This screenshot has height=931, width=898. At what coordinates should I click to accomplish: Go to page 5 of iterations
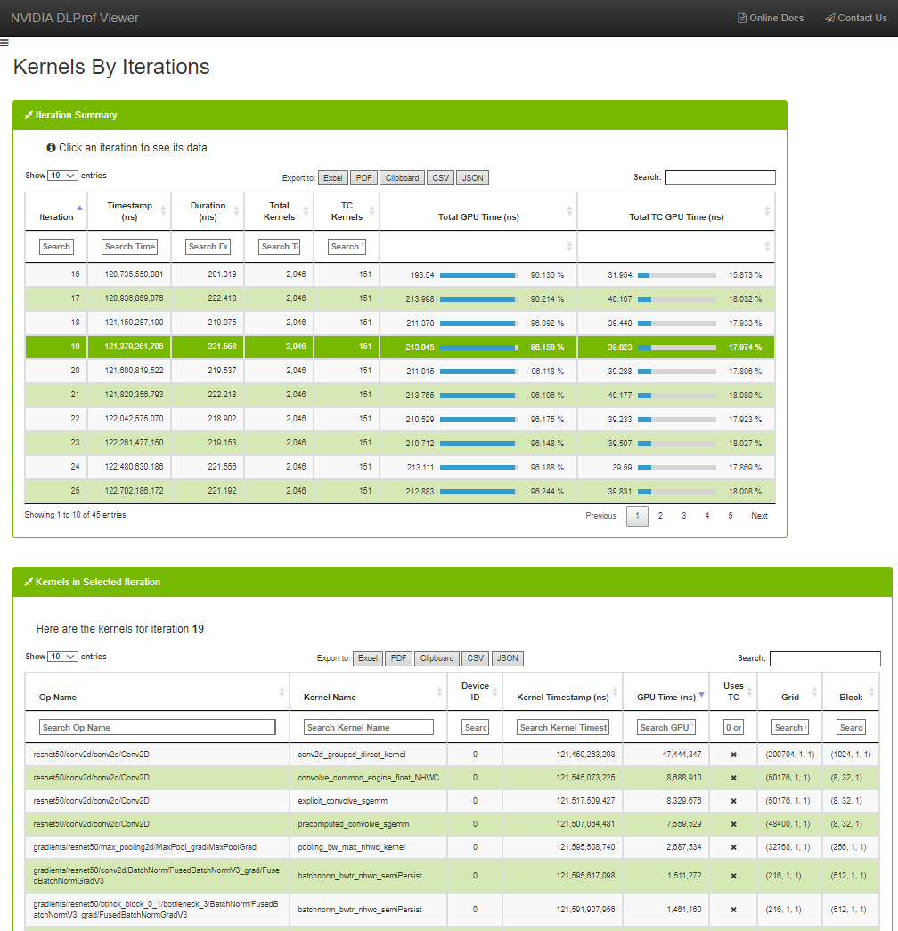click(x=730, y=516)
